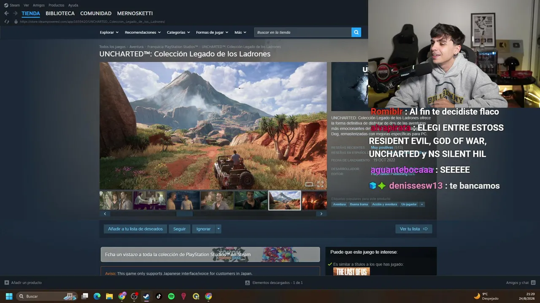Click the magnifier search button in the store
540x303 pixels.
356,32
